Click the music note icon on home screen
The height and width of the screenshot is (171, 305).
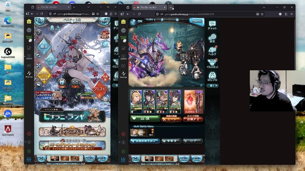39,32
